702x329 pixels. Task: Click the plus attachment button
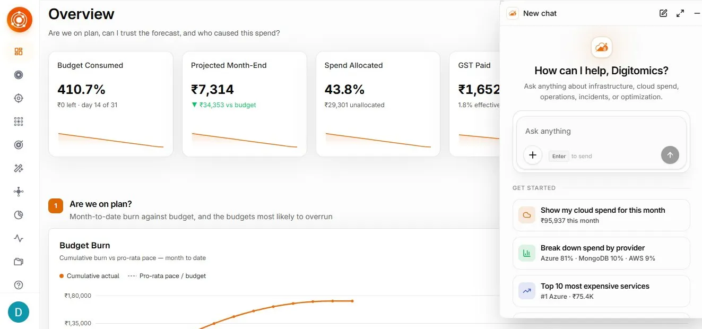(533, 155)
